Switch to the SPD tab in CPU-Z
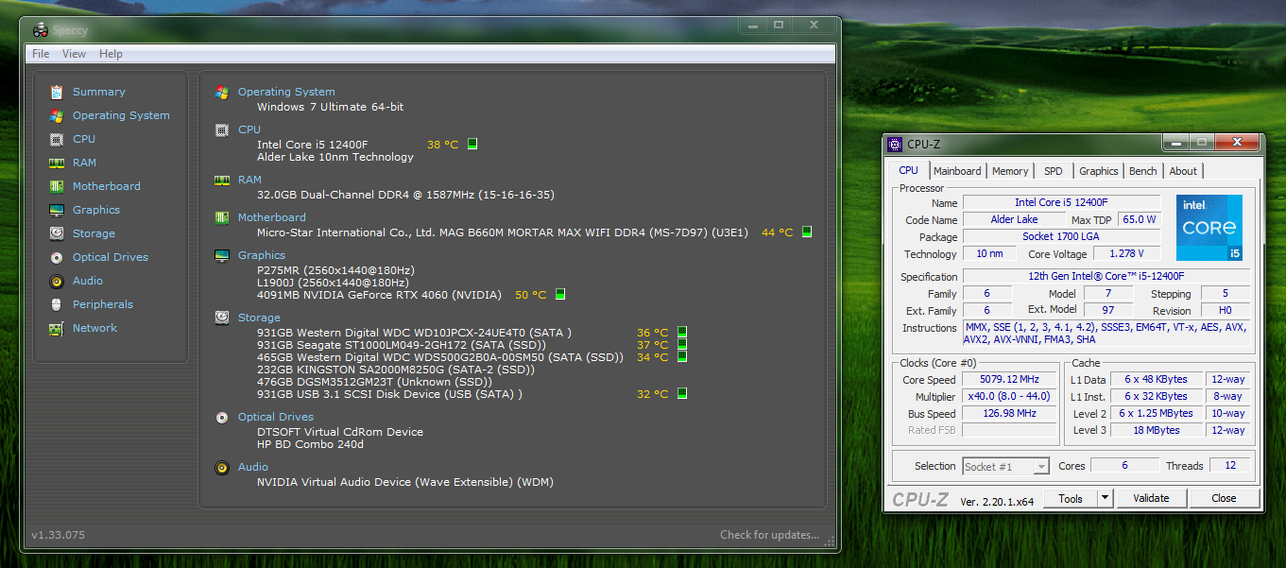The width and height of the screenshot is (1286, 568). tap(1054, 171)
